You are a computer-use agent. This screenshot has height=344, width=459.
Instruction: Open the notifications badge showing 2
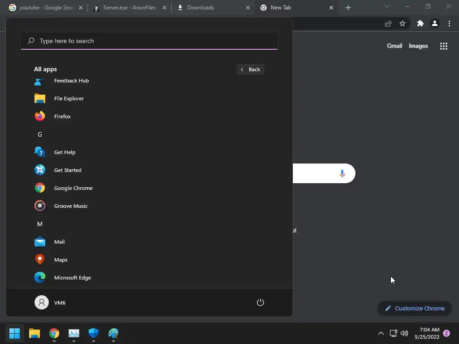[446, 333]
